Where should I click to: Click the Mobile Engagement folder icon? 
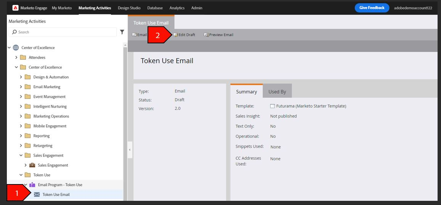pyautogui.click(x=27, y=126)
